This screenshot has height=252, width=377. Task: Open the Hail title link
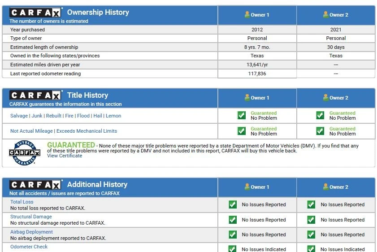(x=98, y=116)
